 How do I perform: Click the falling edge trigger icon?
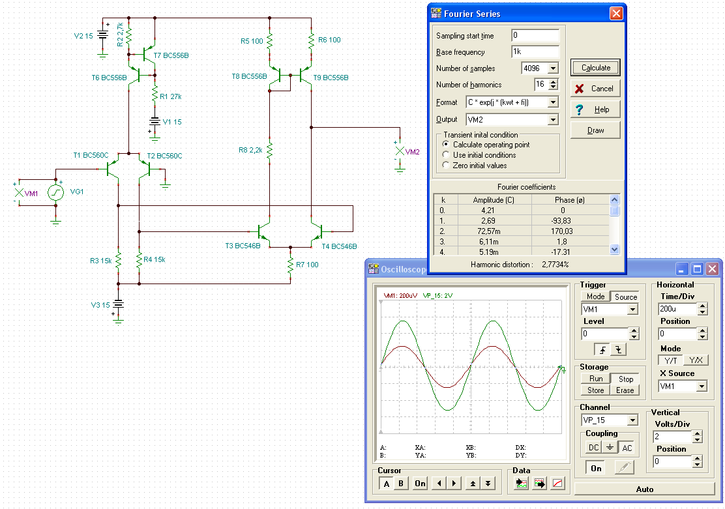click(x=618, y=350)
